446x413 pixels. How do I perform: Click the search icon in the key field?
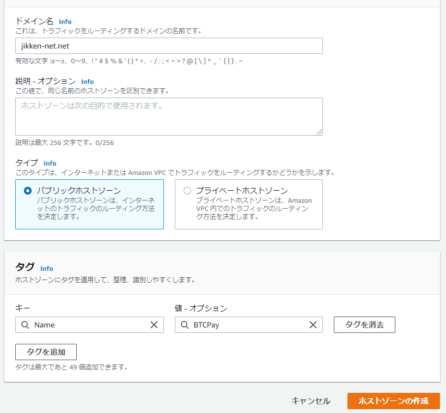[25, 325]
